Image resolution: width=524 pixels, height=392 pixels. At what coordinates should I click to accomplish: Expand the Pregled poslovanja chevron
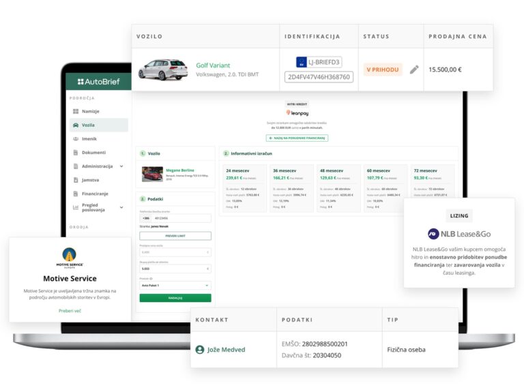tap(121, 207)
